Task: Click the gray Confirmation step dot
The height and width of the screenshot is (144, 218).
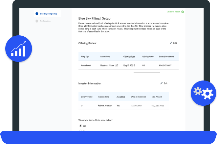Action: click(x=37, y=21)
